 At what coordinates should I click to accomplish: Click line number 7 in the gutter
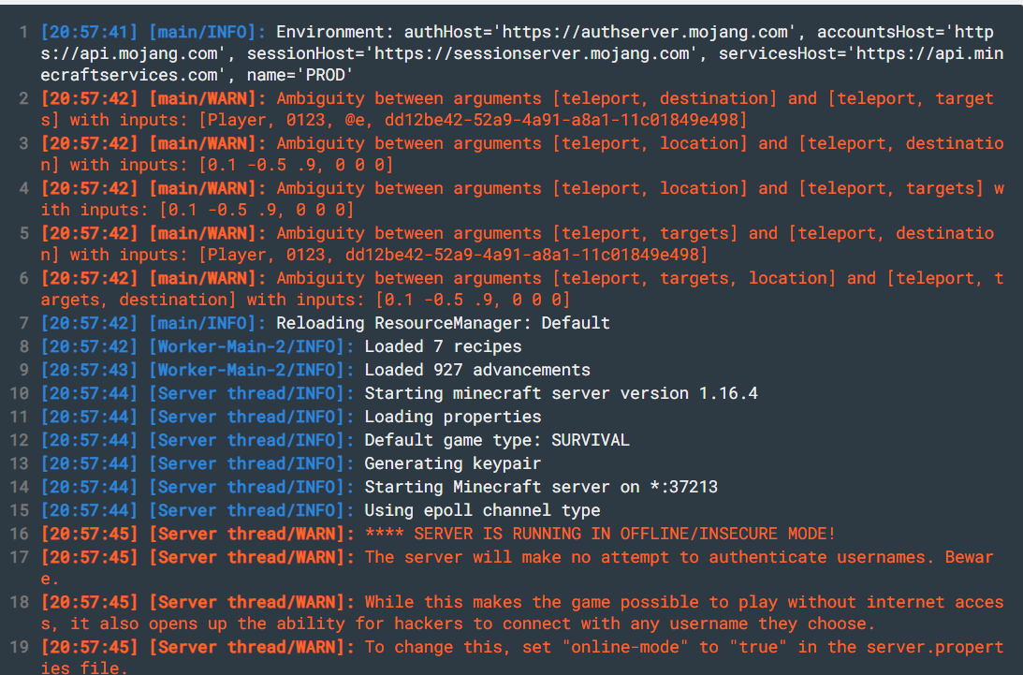point(23,323)
